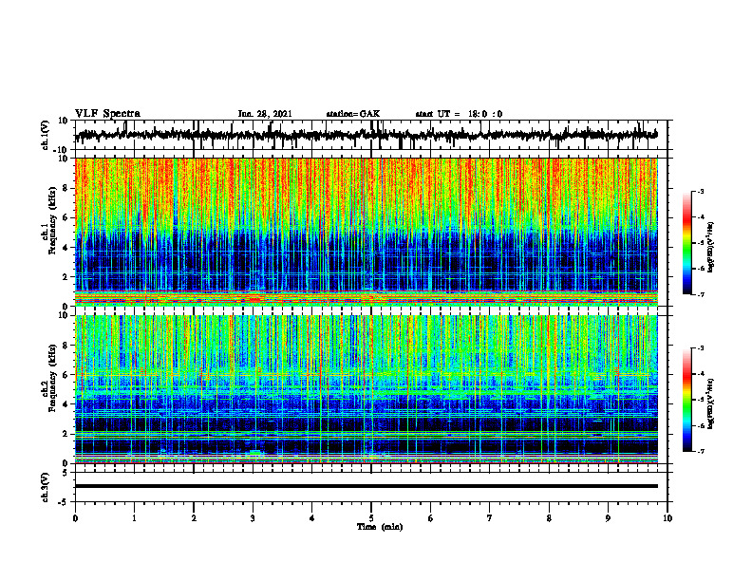Image resolution: width=752 pixels, height=581 pixels.
Task: Select the "-7" label on ch.1 colorbar
Action: (x=700, y=294)
